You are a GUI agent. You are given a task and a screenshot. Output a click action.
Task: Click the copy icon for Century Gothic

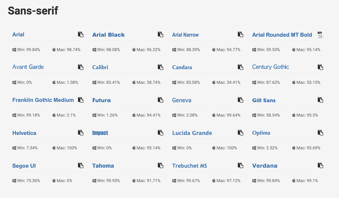pos(320,67)
